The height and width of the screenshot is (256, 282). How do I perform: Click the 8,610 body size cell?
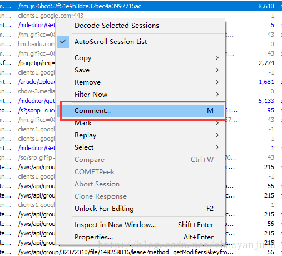point(266,6)
